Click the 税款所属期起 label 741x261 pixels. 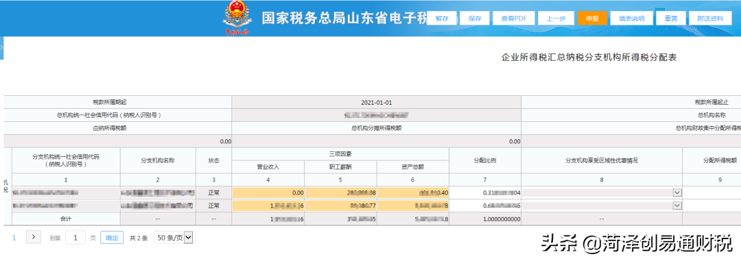110,103
